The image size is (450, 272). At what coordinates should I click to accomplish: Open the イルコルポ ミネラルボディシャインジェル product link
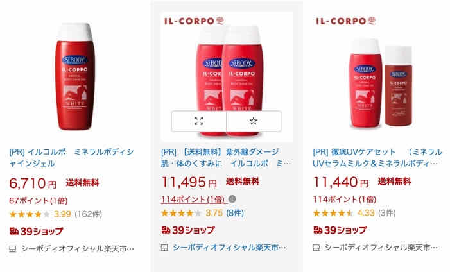click(71, 158)
